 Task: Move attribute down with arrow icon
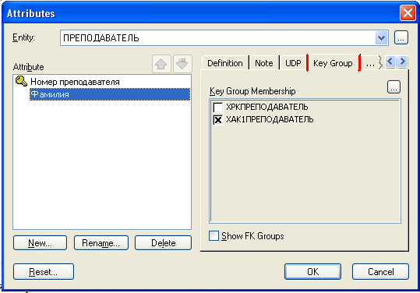tap(182, 64)
